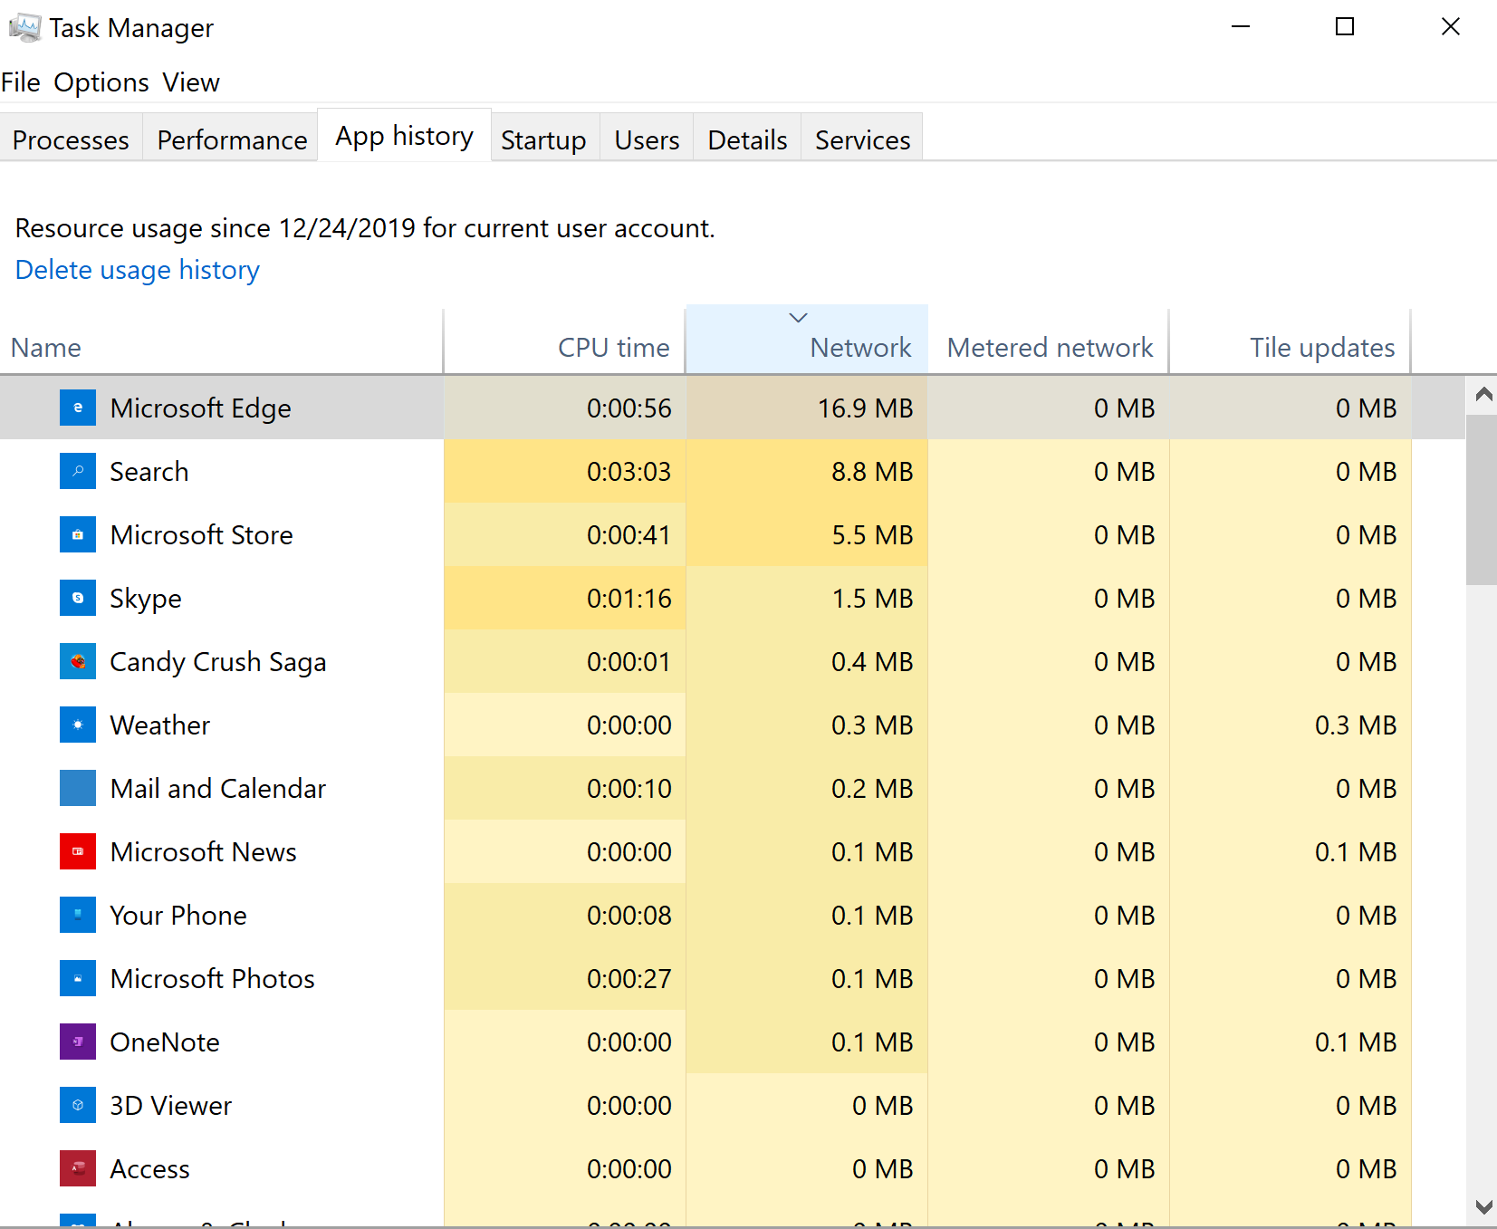Select the Candy Crush Saga icon
The image size is (1497, 1229).
click(x=78, y=661)
